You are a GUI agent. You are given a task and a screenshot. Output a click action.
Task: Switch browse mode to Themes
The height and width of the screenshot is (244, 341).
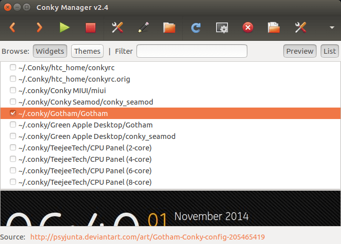pyautogui.click(x=87, y=51)
